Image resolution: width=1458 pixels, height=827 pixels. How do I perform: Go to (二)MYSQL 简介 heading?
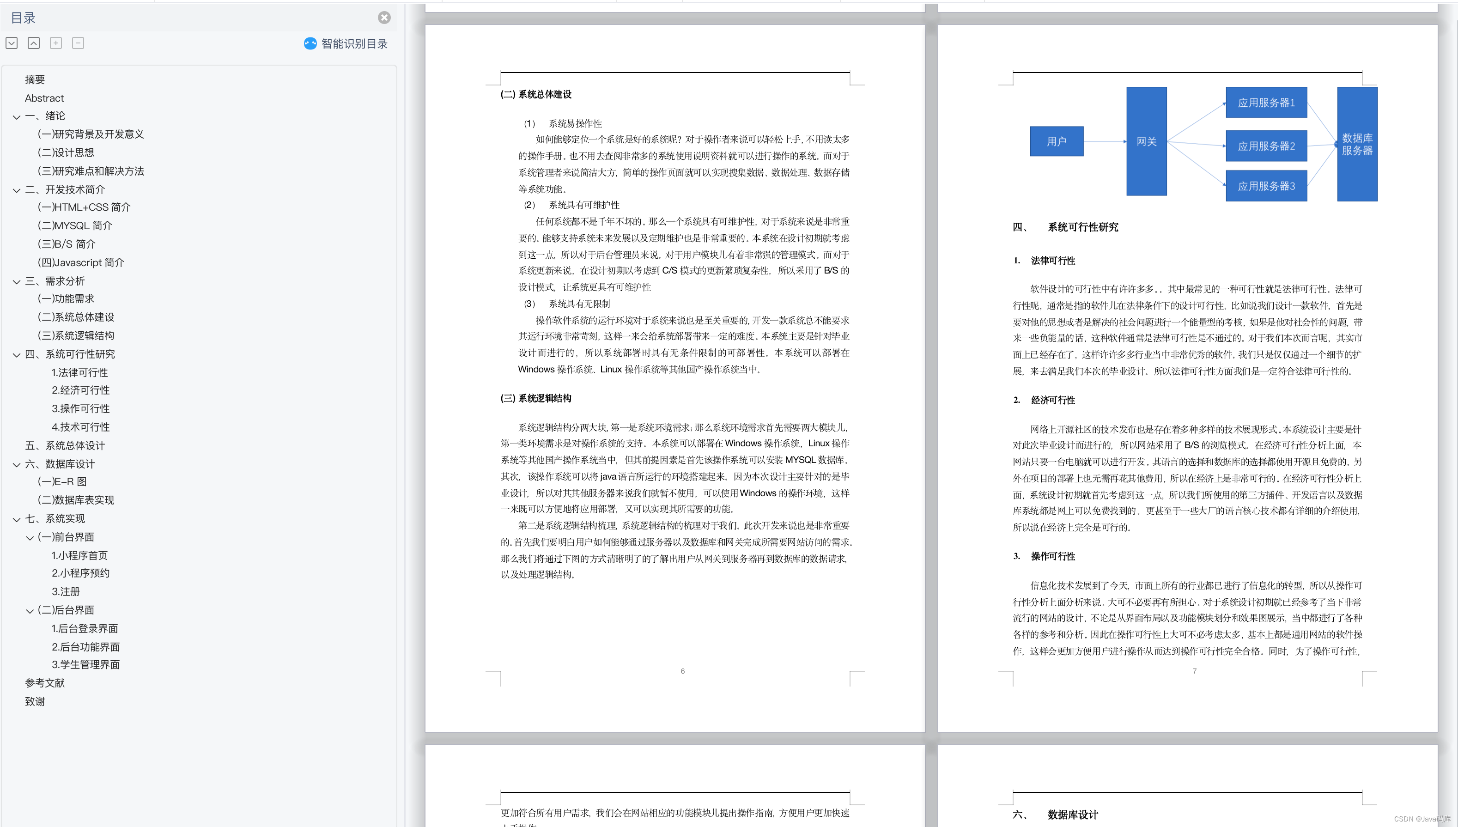click(74, 225)
